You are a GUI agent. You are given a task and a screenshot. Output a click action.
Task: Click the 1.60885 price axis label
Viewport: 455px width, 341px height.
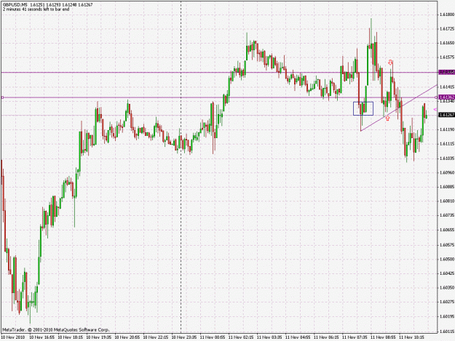click(x=447, y=187)
